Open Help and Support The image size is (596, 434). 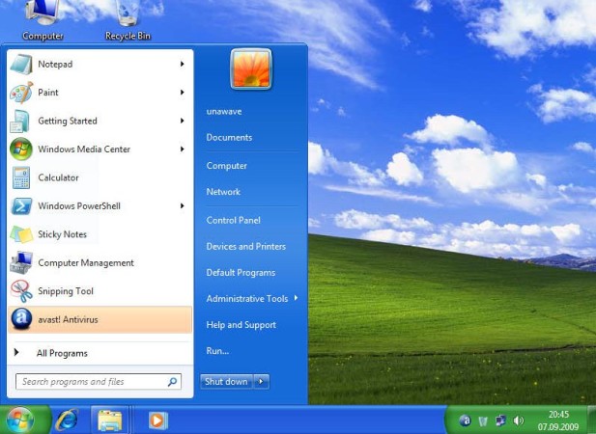[x=241, y=325]
